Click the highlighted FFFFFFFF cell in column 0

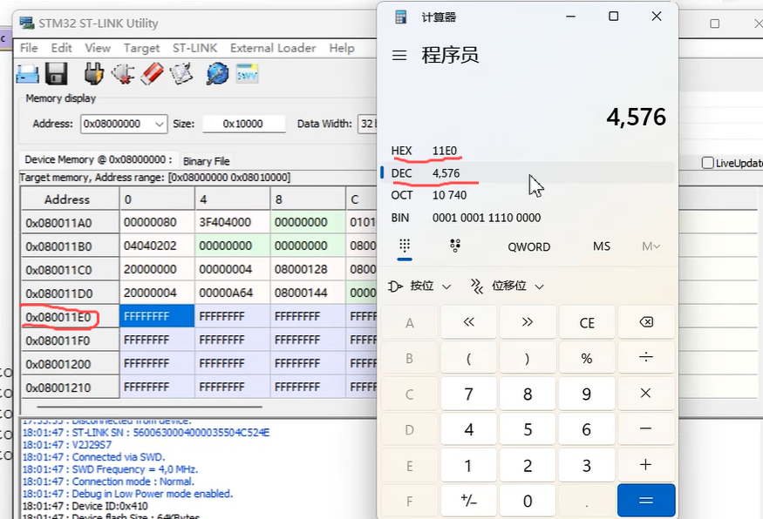tap(157, 316)
